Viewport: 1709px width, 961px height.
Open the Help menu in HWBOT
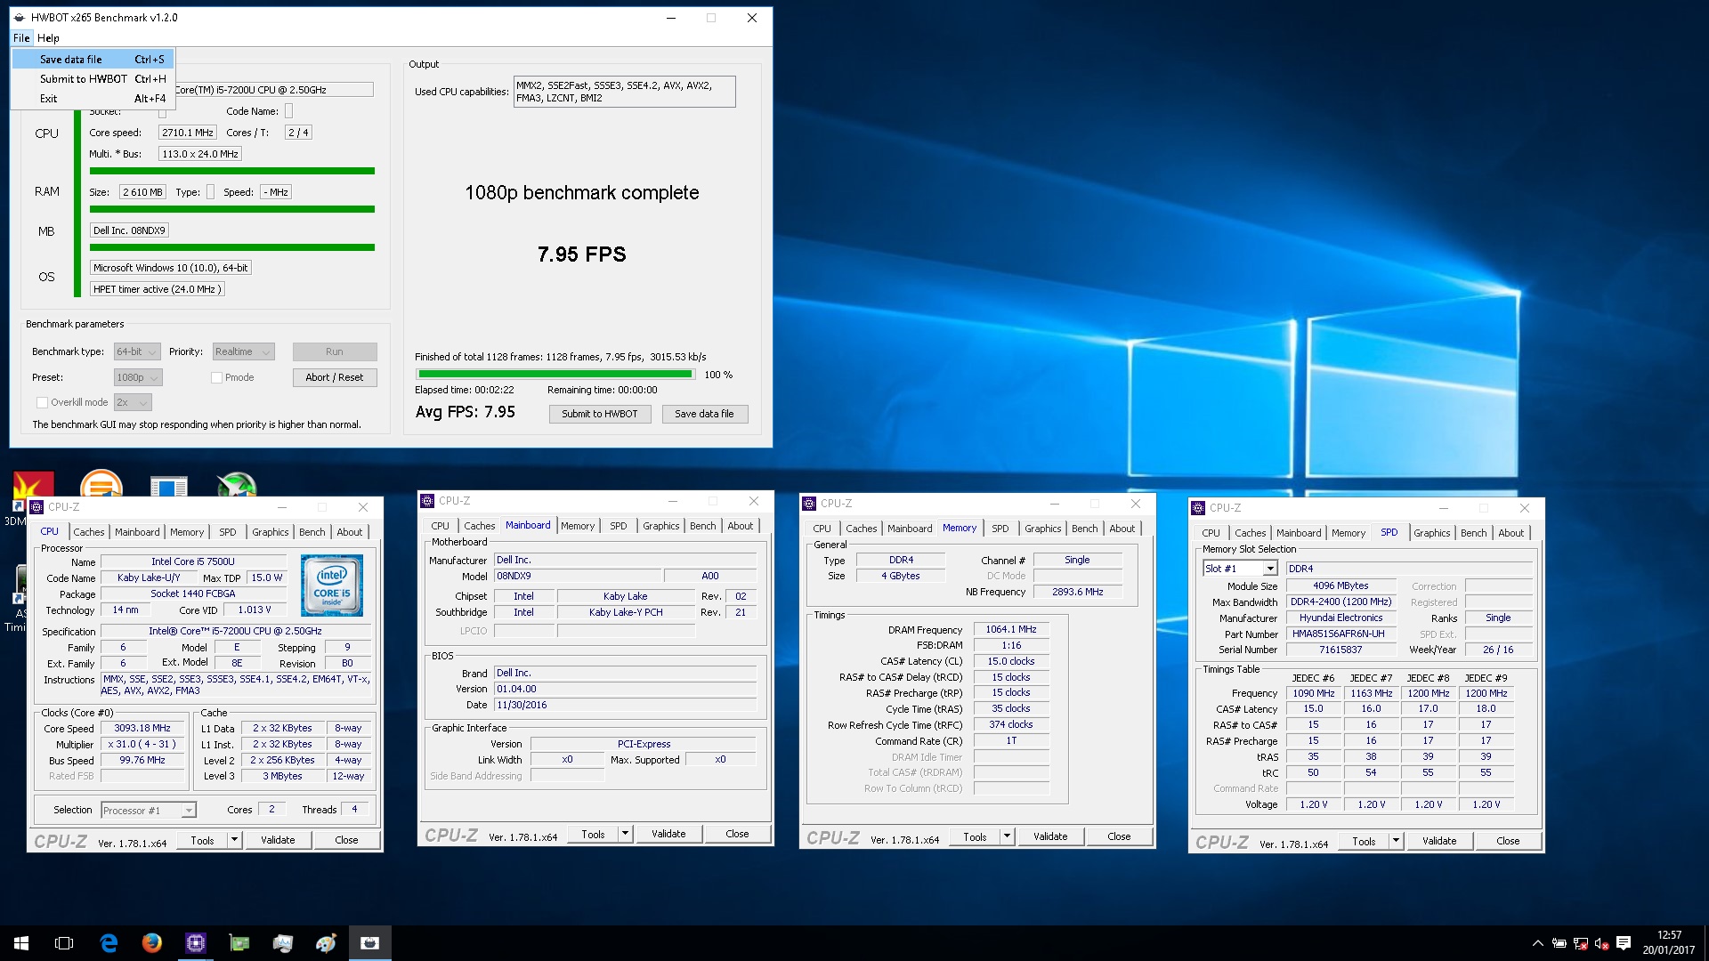pos(48,38)
